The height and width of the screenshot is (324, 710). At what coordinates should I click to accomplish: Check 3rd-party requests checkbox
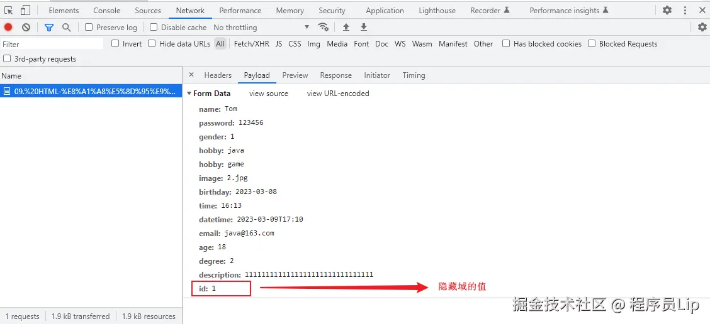[x=7, y=59]
